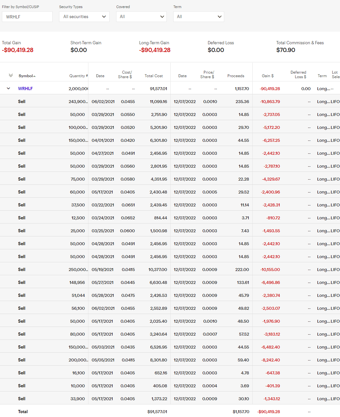Open the Covered filter dropdown
Image resolution: width=340 pixels, height=417 pixels.
(141, 17)
